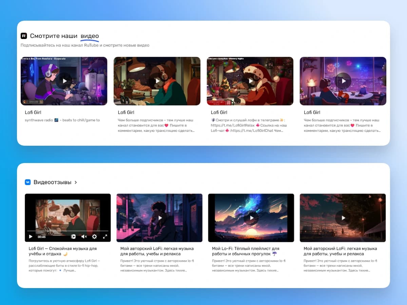The width and height of the screenshot is (407, 305).
Task: Click the description 'synthwave radio - beats to chill/game to'
Action: click(x=62, y=120)
